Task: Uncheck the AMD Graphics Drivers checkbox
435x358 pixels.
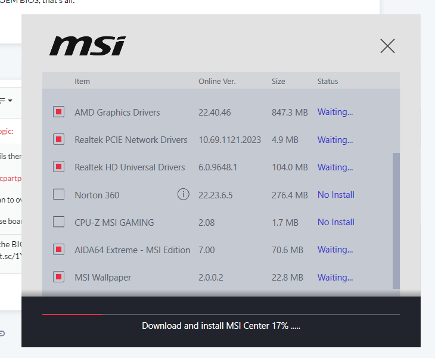Action: click(58, 112)
